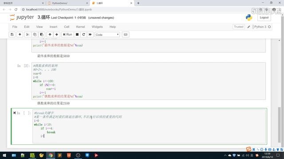The height and width of the screenshot is (159, 284).
Task: Click the Trusted notebook indicator
Action: pos(239,26)
